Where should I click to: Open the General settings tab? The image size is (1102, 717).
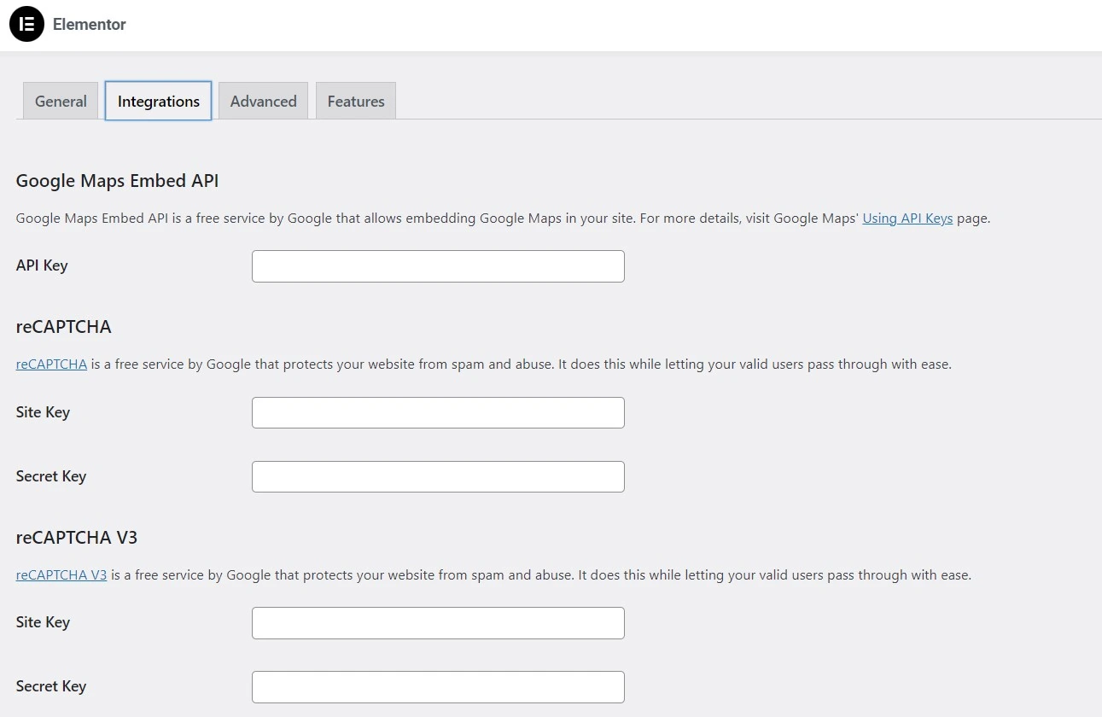[x=61, y=101]
